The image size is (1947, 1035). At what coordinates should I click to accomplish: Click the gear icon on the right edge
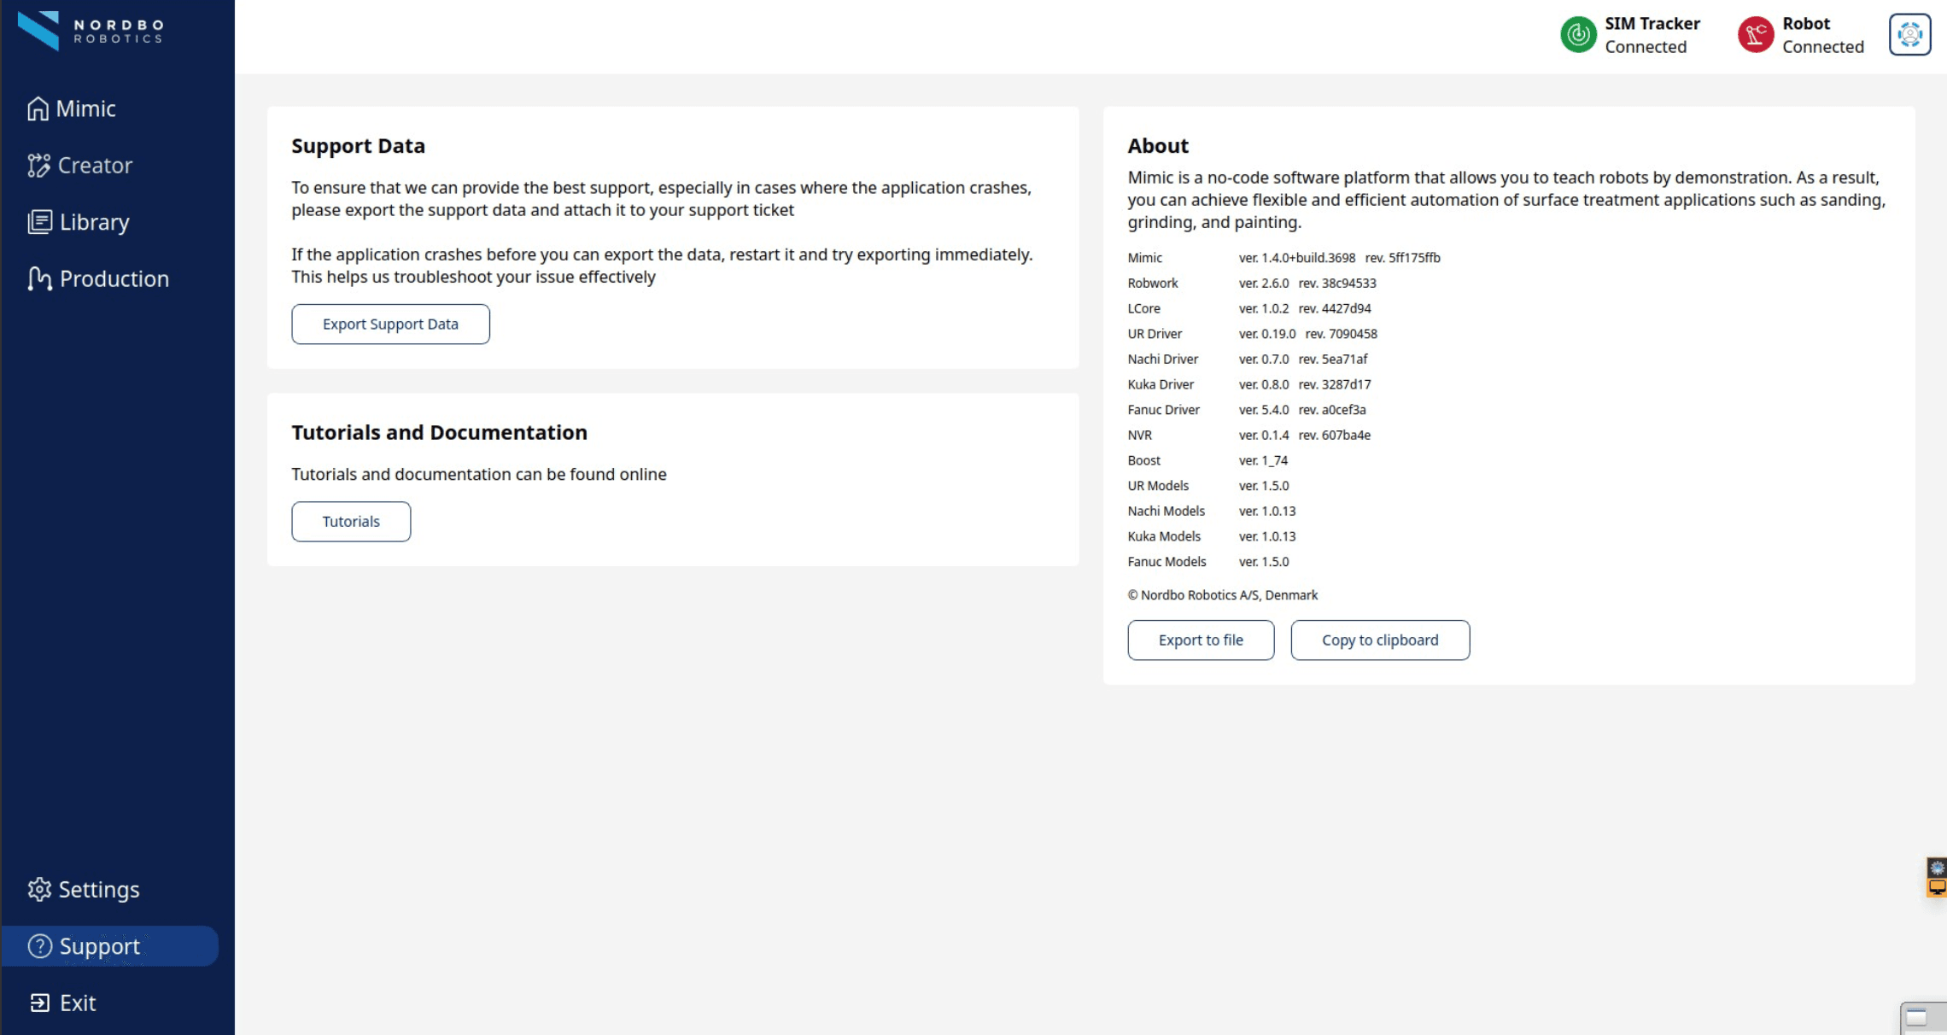tap(1936, 868)
